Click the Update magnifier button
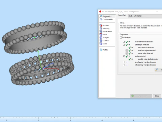 tap(158, 70)
